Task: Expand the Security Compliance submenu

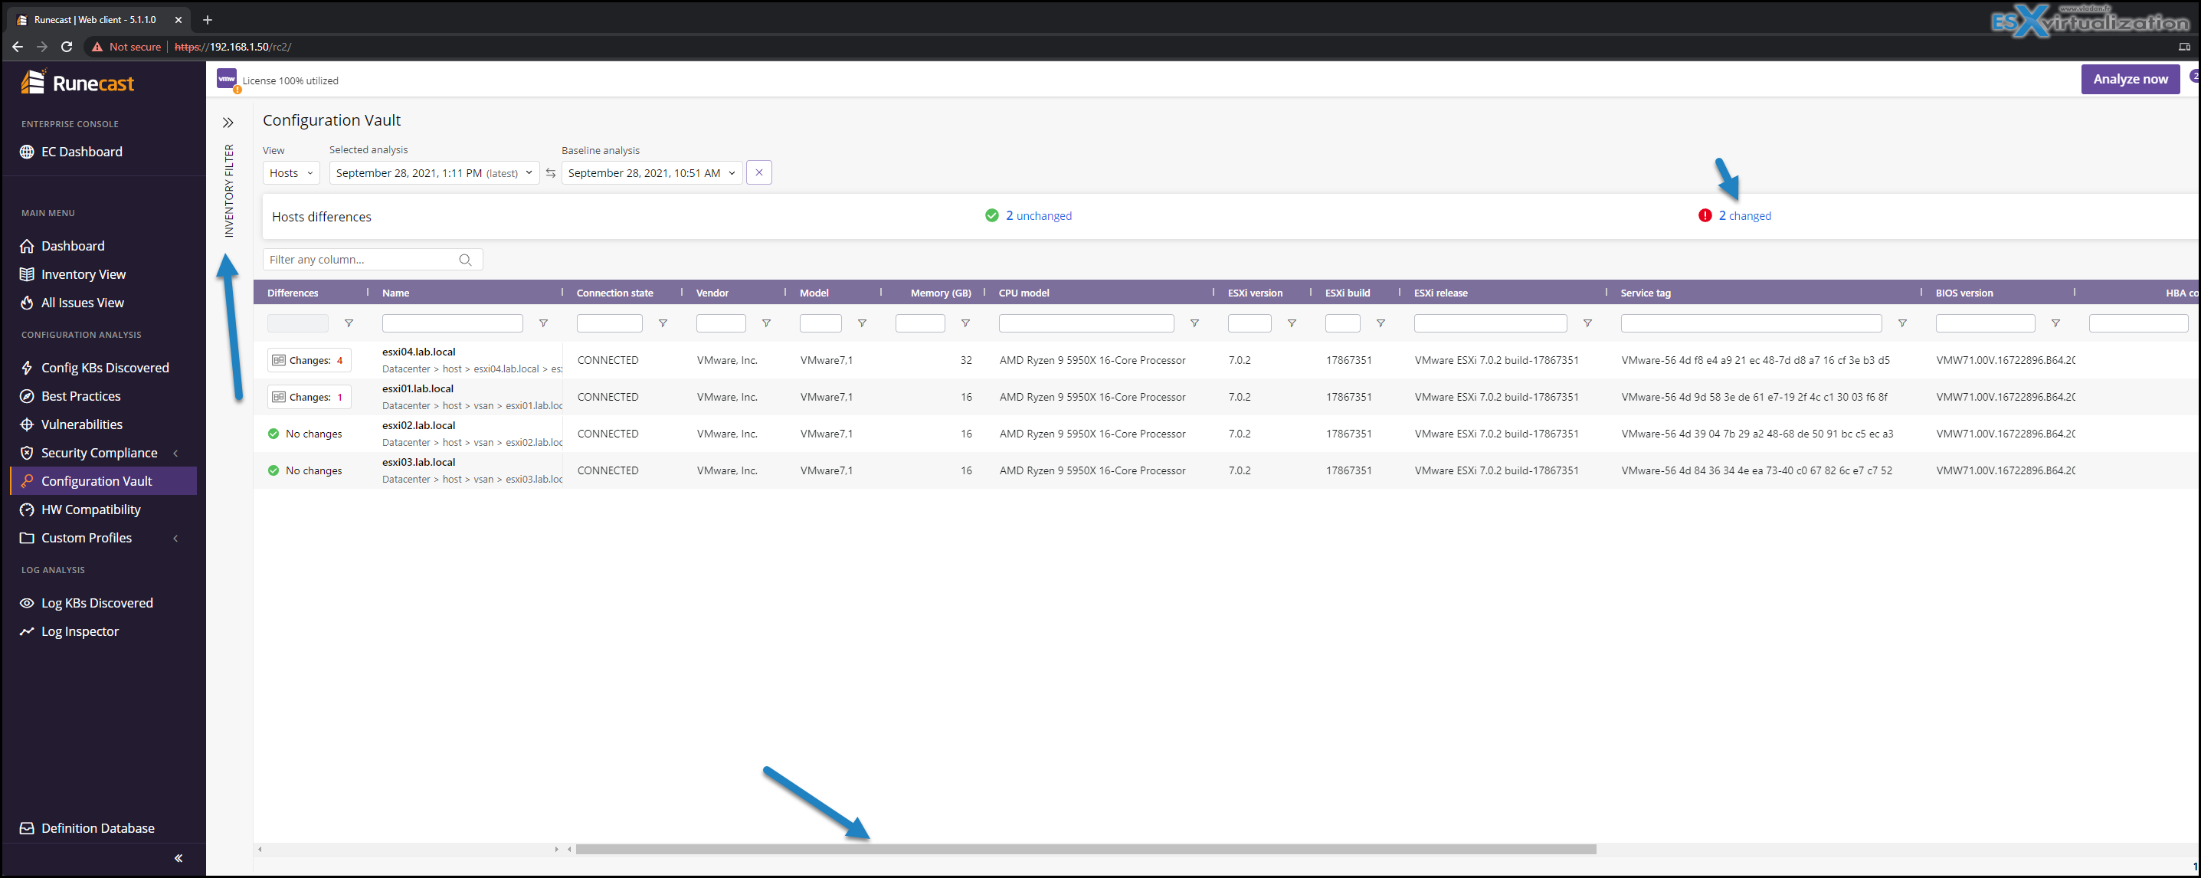Action: point(176,454)
